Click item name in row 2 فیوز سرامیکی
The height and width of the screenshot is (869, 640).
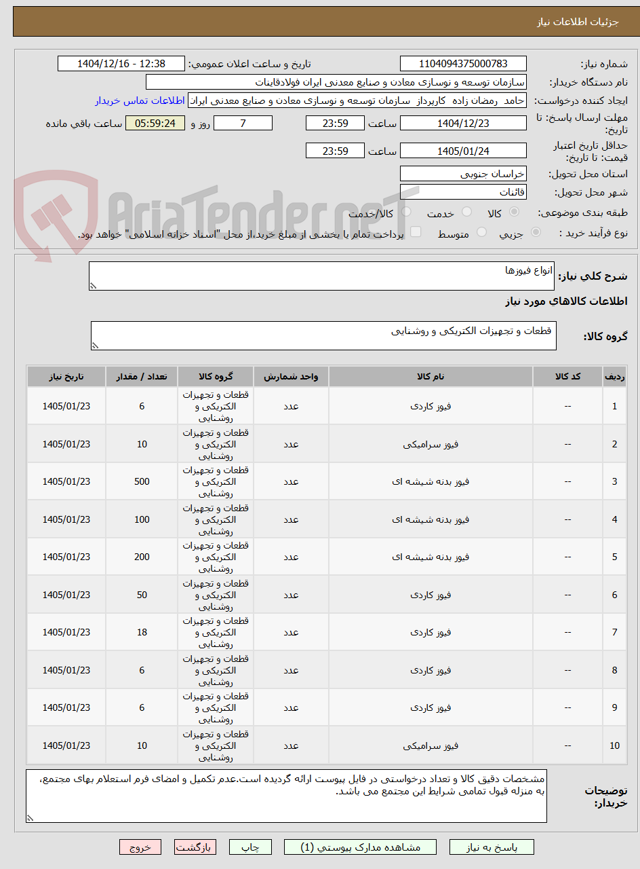431,444
